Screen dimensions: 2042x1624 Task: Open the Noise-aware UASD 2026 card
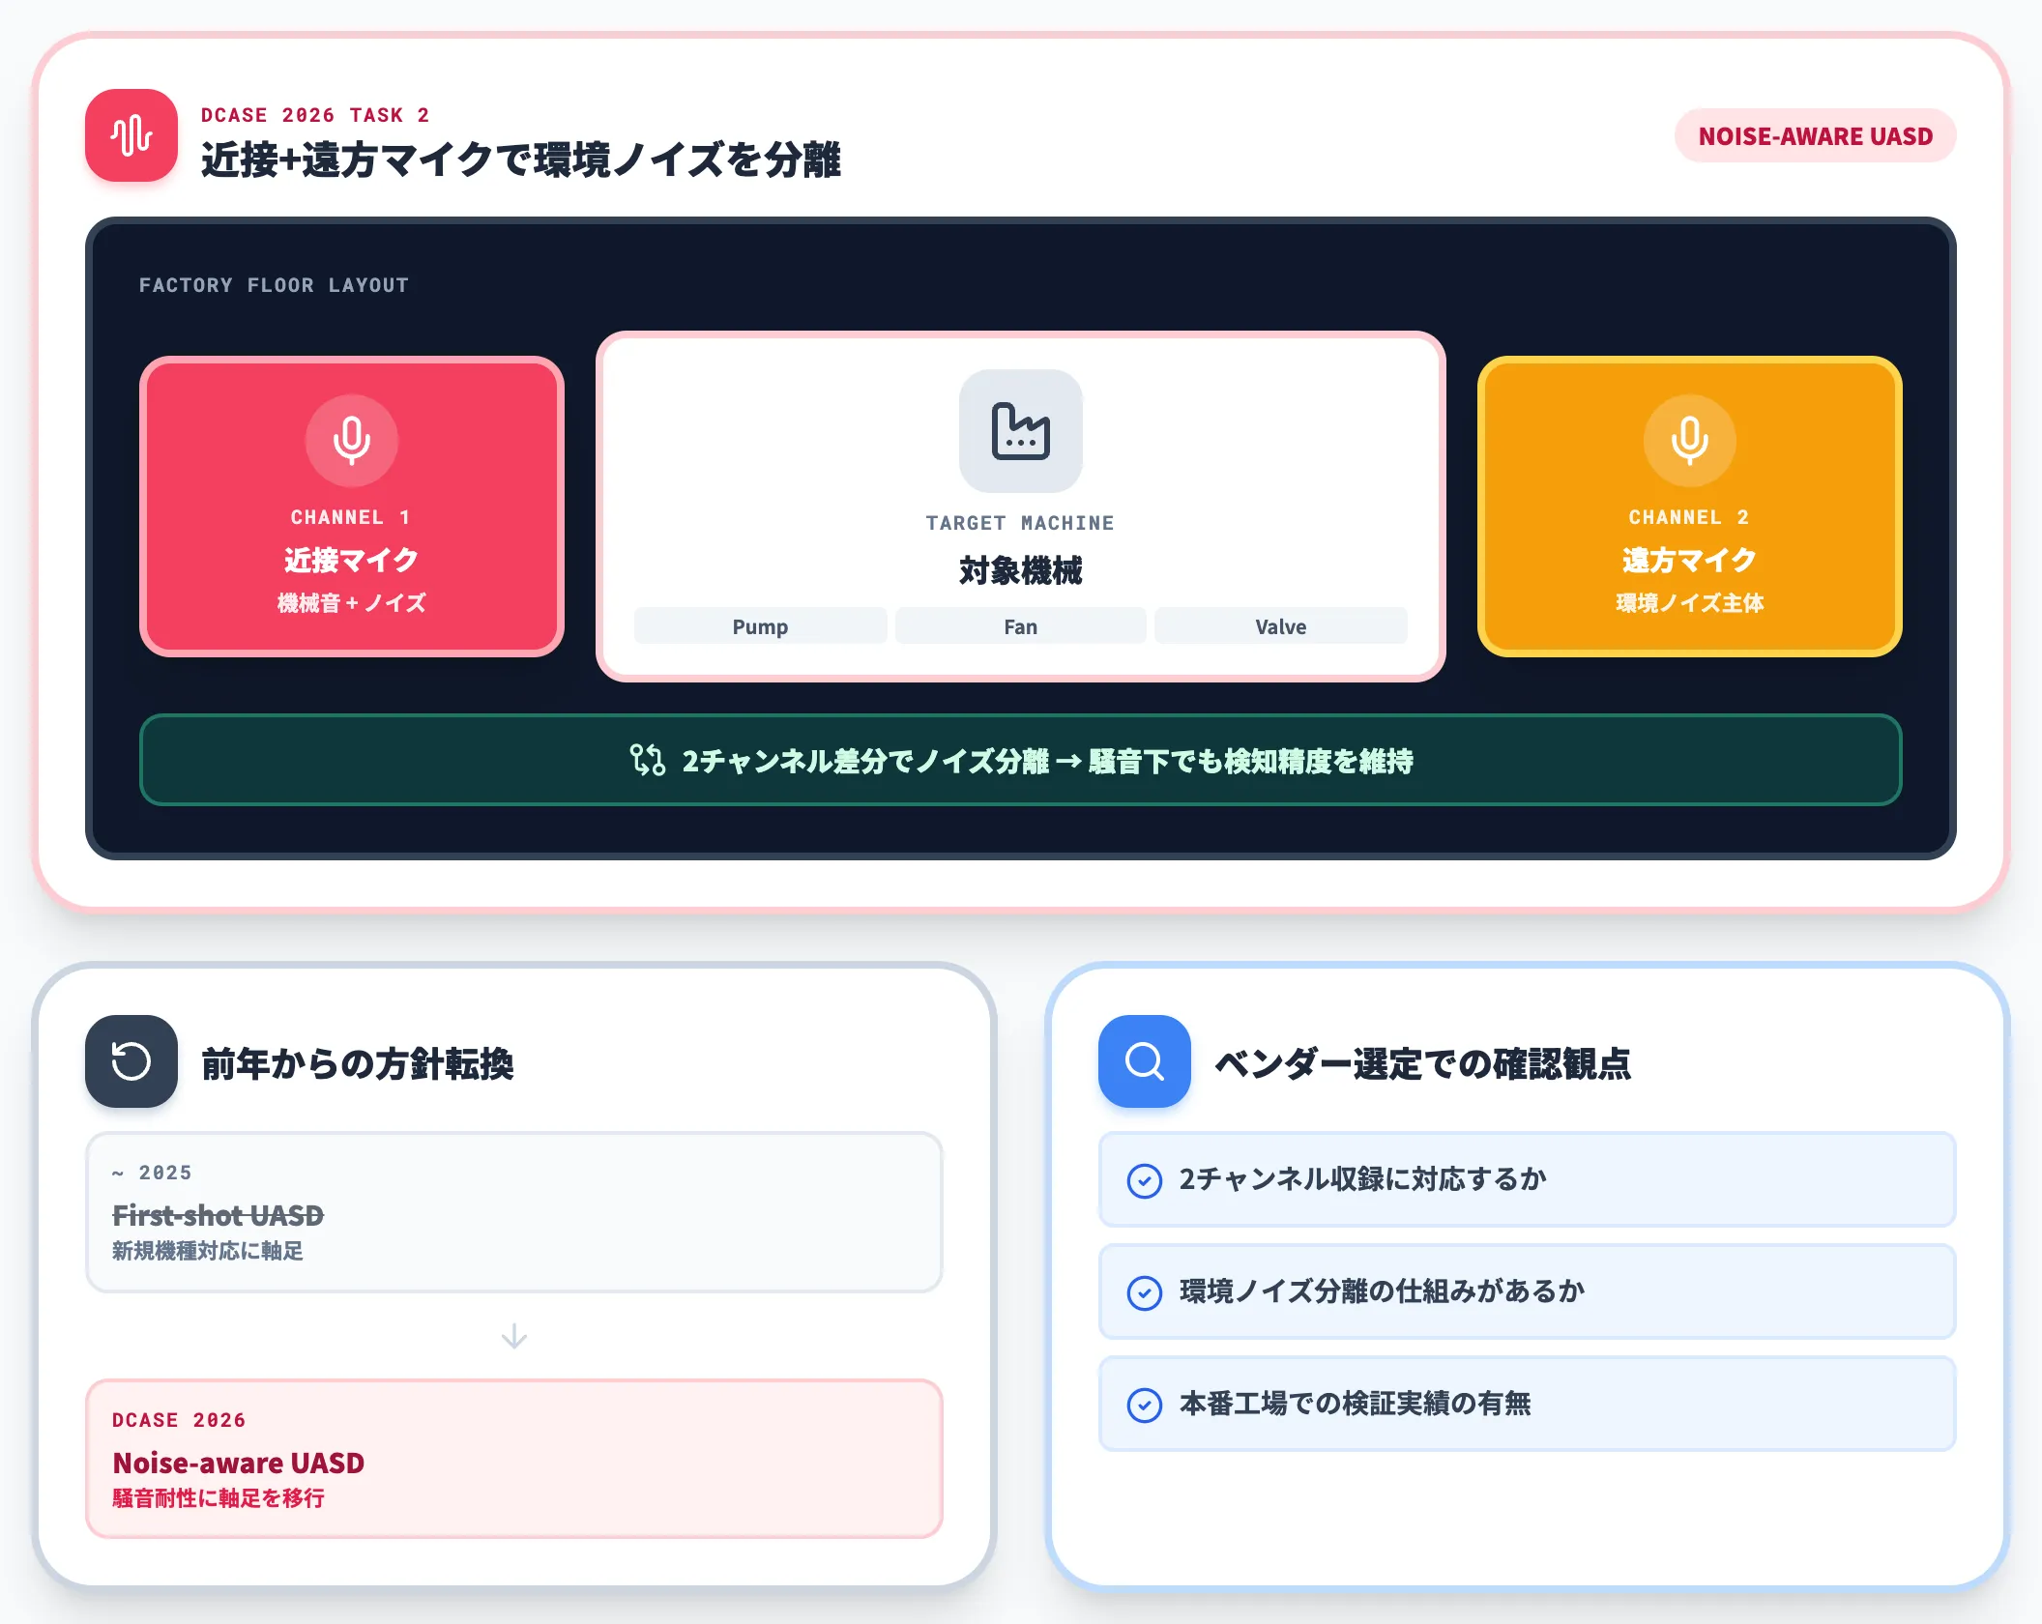click(x=514, y=1459)
